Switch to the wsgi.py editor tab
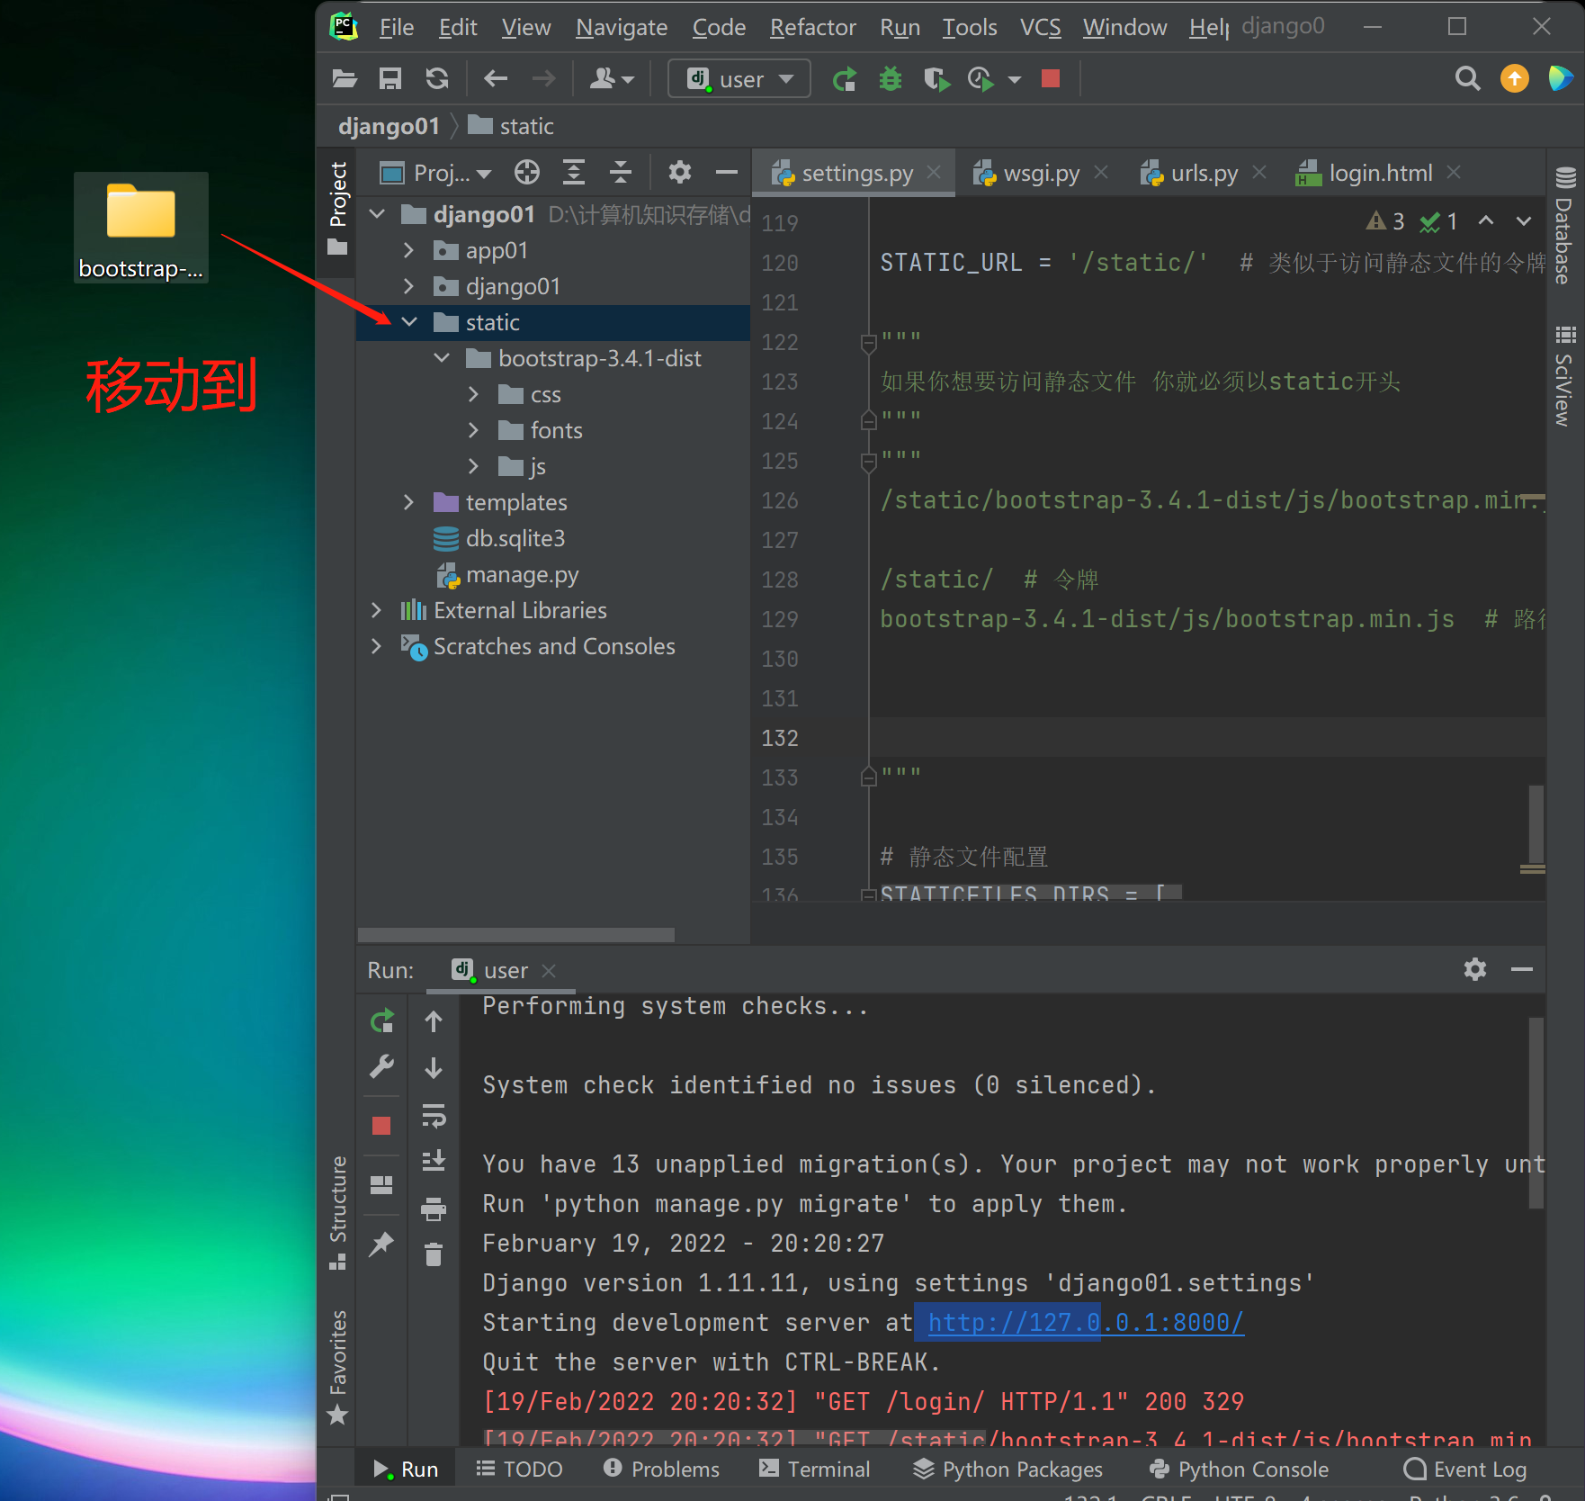Image resolution: width=1585 pixels, height=1501 pixels. pyautogui.click(x=1041, y=173)
